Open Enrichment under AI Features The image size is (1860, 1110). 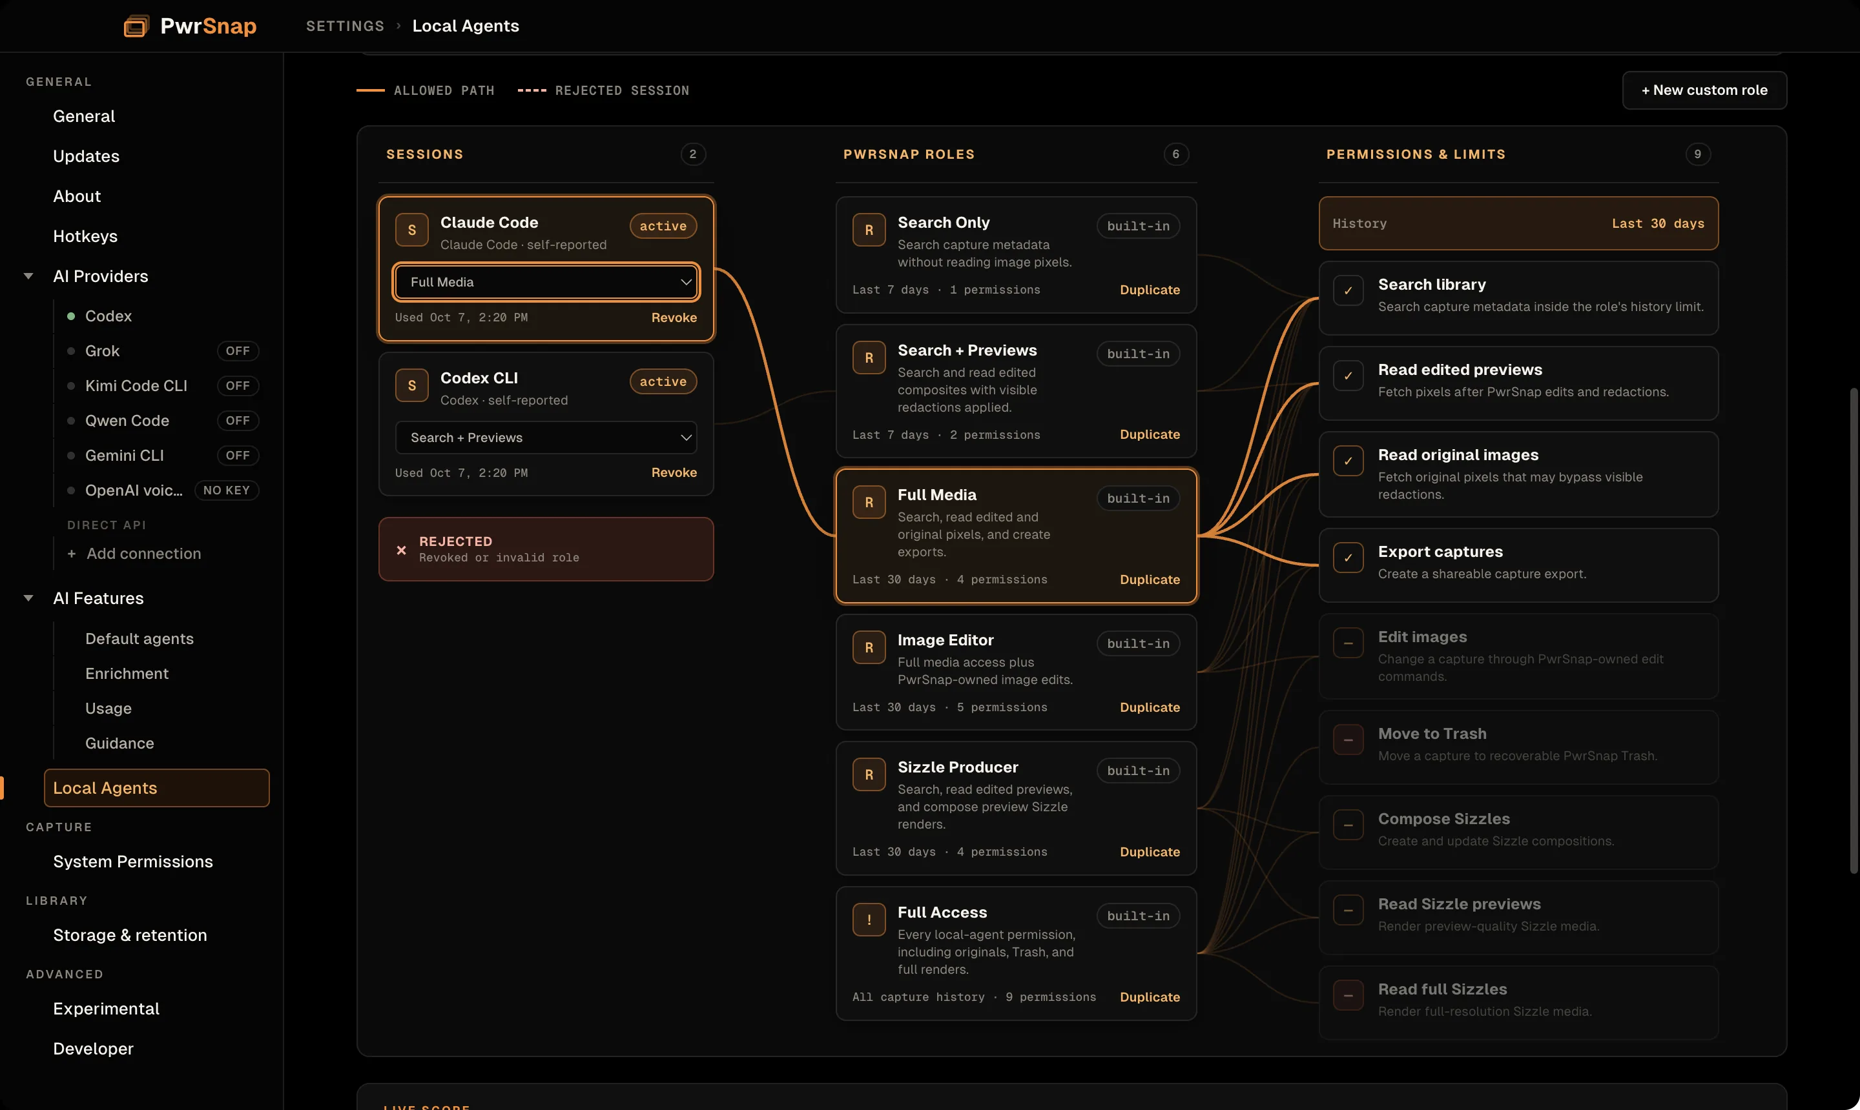127,673
